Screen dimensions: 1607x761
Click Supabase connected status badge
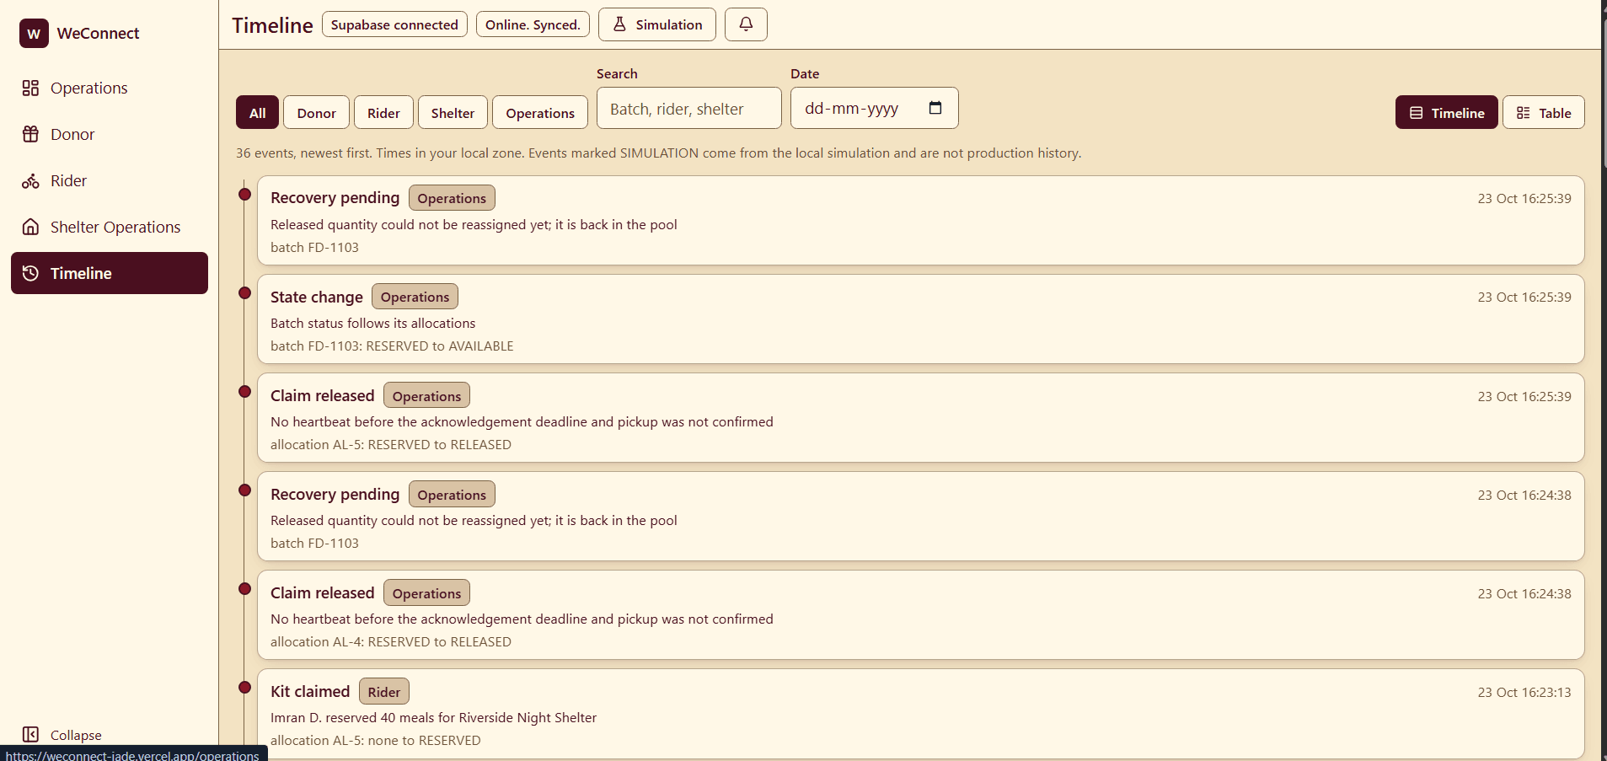[394, 24]
